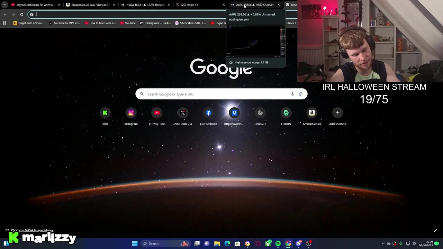443x249 pixels.
Task: Open the tab search dropdown arrow
Action: coord(4,5)
